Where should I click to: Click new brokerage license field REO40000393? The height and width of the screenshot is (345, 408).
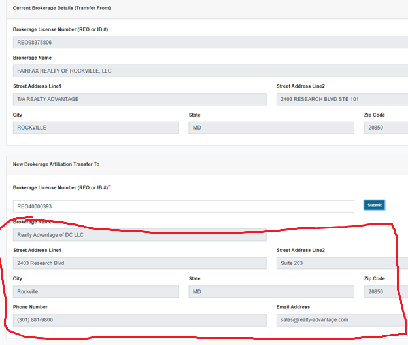[x=184, y=206]
